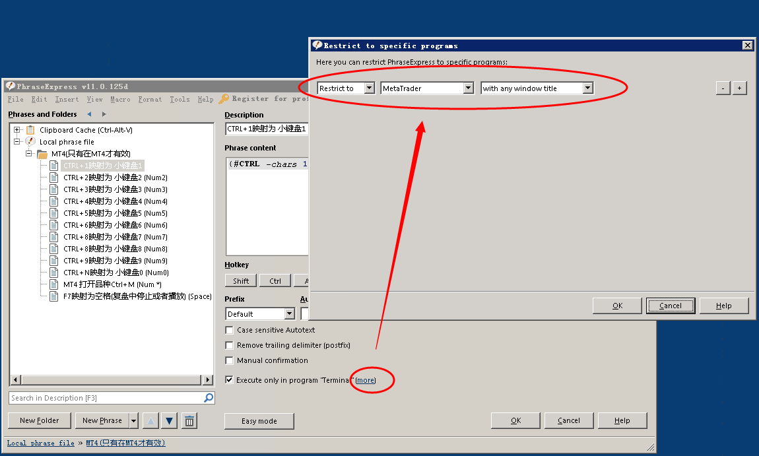The image size is (759, 456).
Task: Go back with the blue left arrow
Action: point(89,114)
